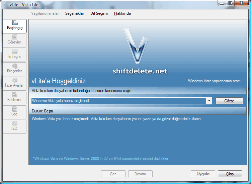Open the Log page icon
251x184 pixels.
14,109
